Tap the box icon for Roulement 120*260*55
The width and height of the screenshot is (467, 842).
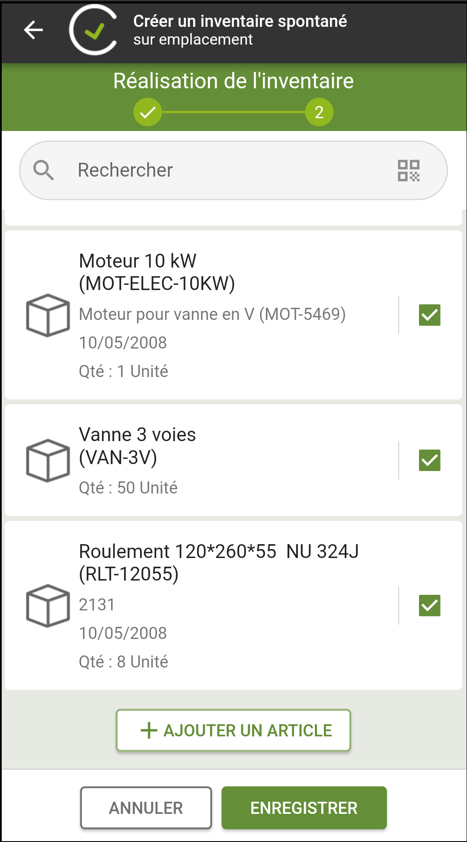tap(48, 606)
